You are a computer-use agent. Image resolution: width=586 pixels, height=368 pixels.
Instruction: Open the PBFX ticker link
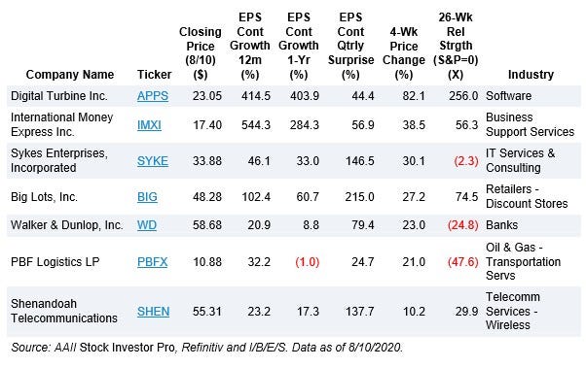pyautogui.click(x=152, y=262)
